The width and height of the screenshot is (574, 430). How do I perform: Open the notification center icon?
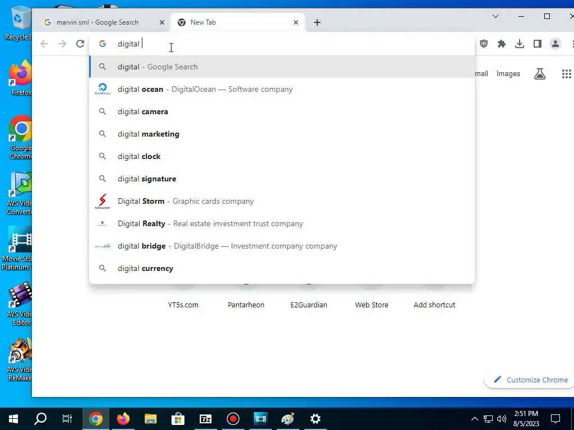(x=556, y=419)
